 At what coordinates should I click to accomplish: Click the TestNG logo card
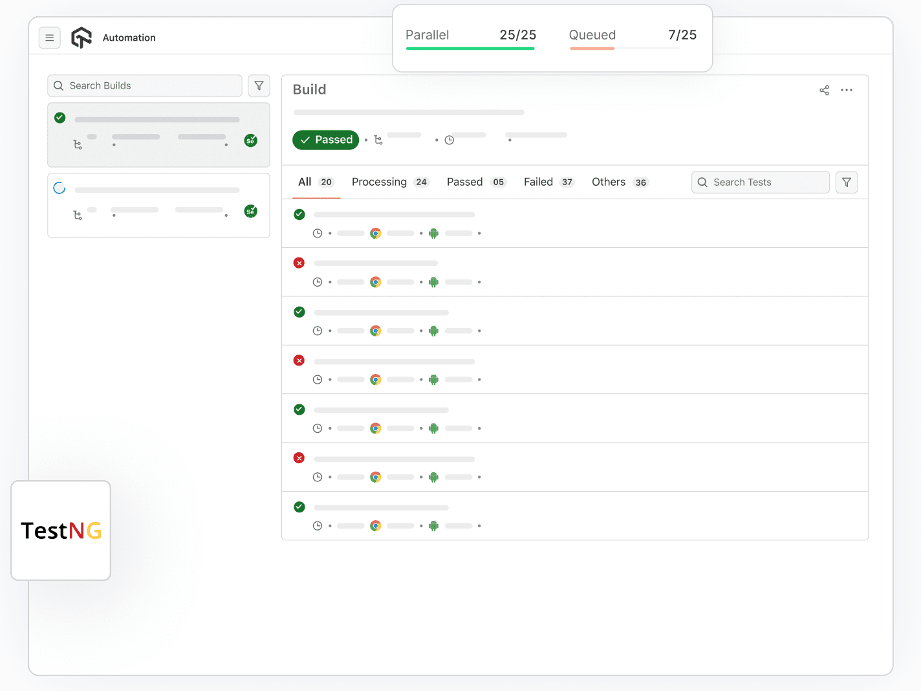tap(60, 531)
